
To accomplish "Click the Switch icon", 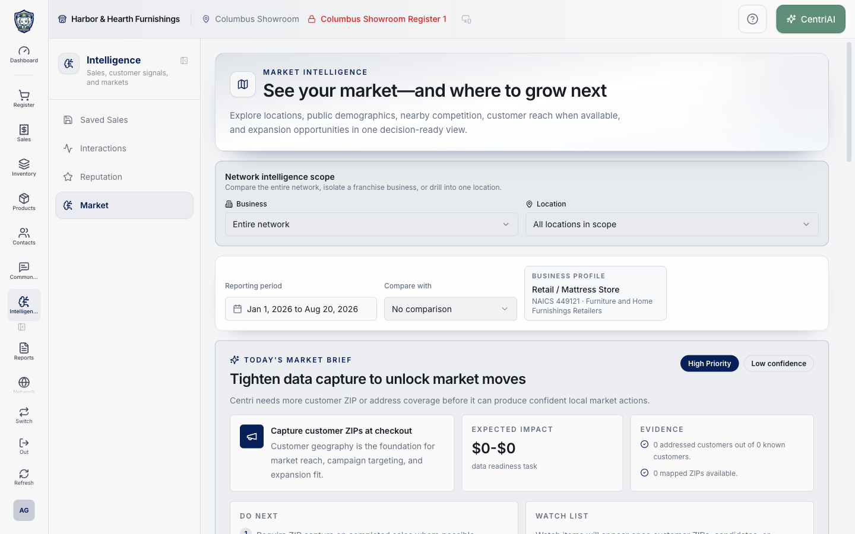I will (x=24, y=415).
